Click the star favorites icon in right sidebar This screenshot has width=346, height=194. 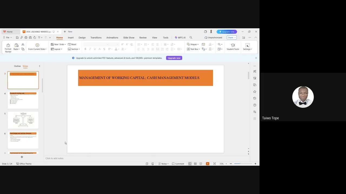click(x=255, y=92)
